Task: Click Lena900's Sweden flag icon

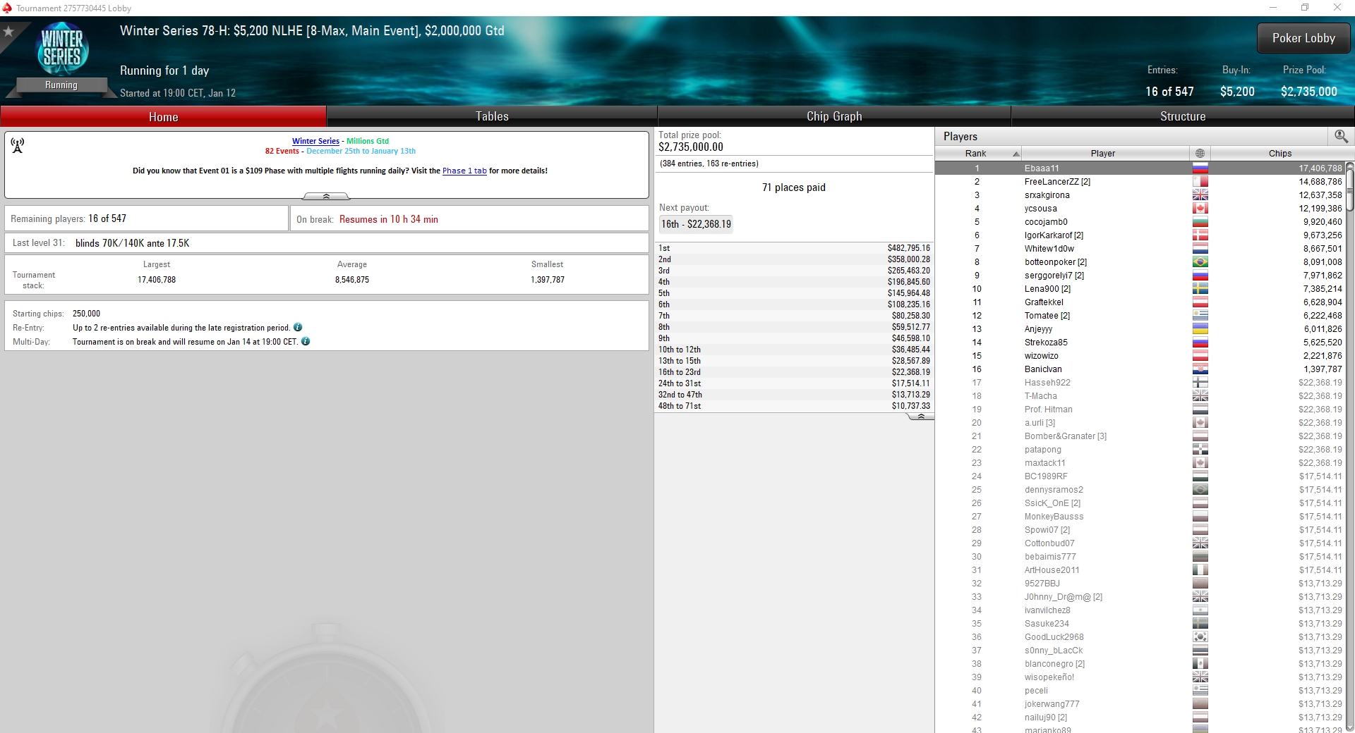Action: (x=1200, y=289)
